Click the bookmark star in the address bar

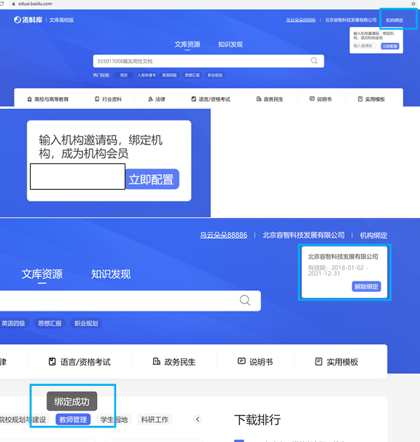point(413,4)
